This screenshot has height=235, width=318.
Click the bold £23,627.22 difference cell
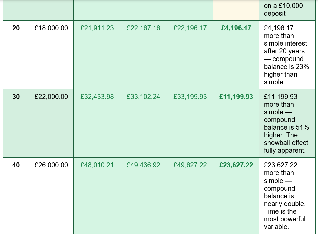236,196
